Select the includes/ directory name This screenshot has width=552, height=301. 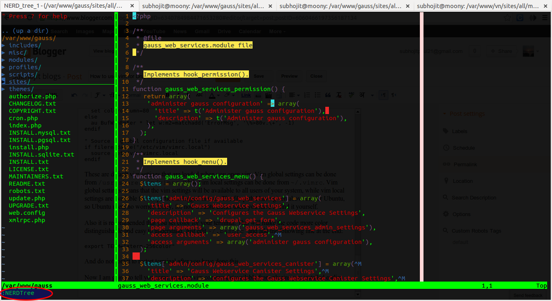click(25, 45)
